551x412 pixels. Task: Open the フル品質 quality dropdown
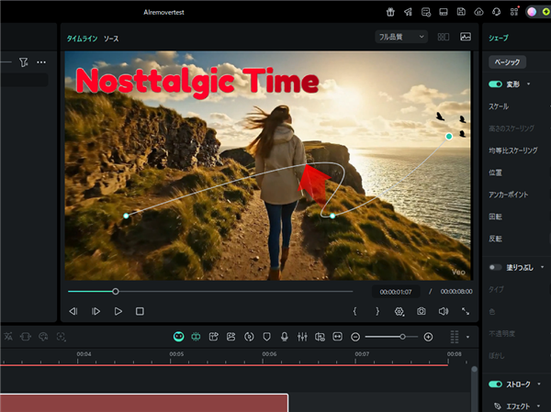pyautogui.click(x=402, y=37)
